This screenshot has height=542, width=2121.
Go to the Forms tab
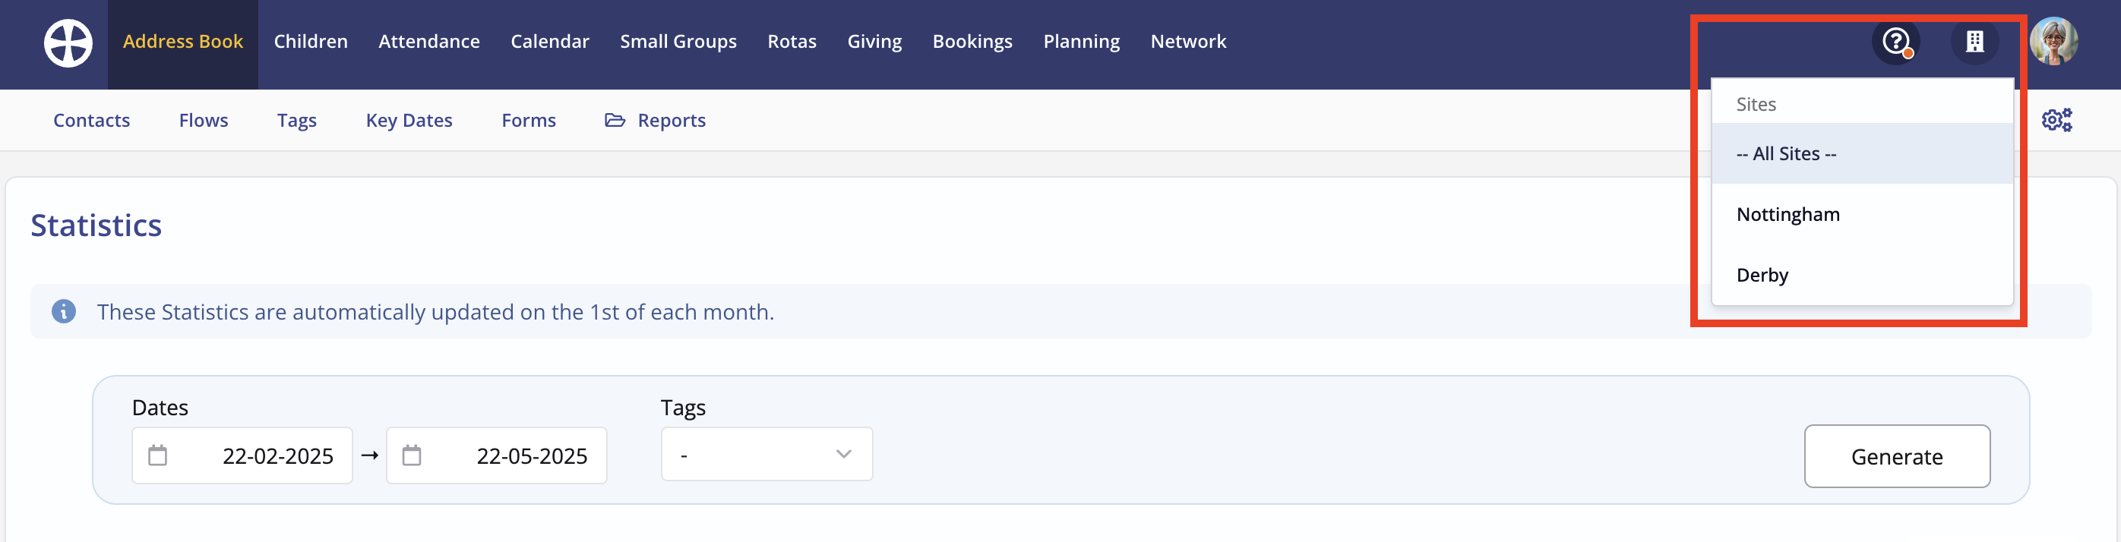click(529, 120)
